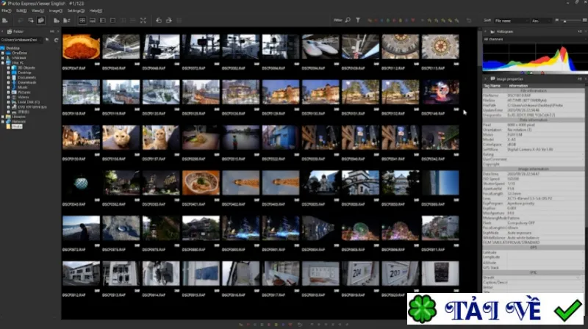Adjust the thumbnail size slider
Viewport: 588px width, 329px height.
click(x=571, y=21)
